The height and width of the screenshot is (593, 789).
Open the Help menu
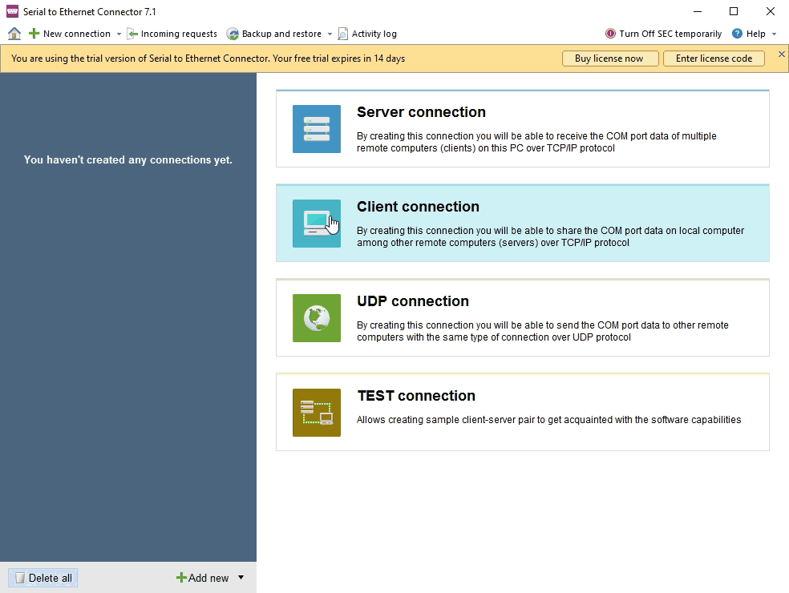[755, 34]
